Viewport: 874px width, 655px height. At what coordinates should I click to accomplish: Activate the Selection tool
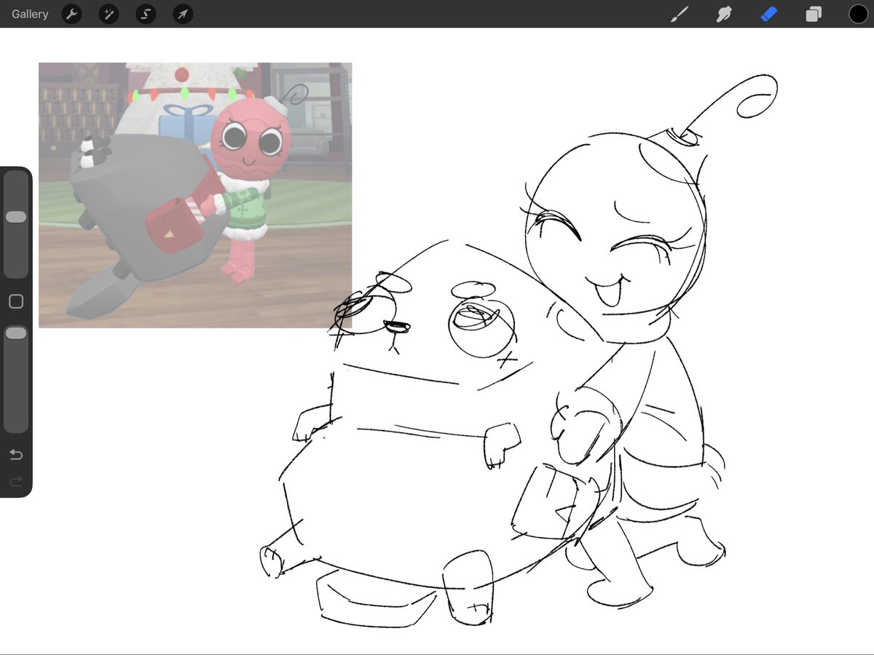146,14
